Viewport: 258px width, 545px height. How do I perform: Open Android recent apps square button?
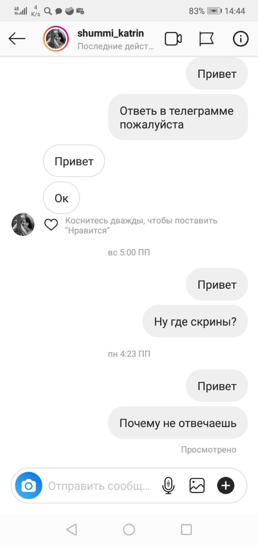186,529
